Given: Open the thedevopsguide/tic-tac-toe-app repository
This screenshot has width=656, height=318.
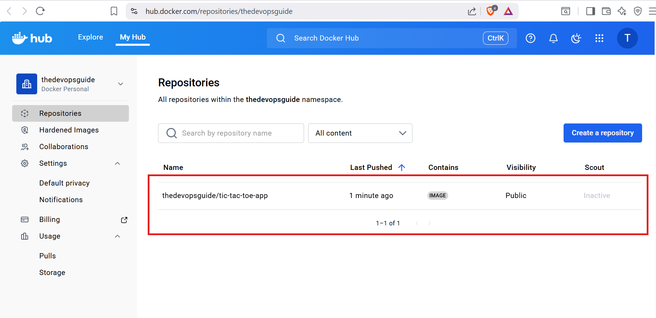Looking at the screenshot, I should click(x=215, y=195).
